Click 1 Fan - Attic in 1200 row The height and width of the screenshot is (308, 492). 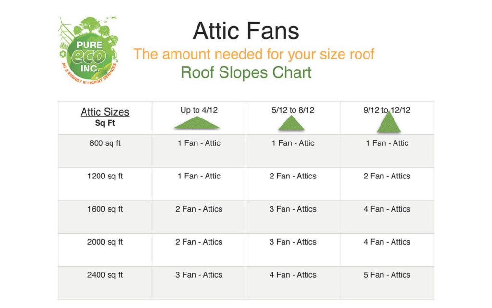click(199, 176)
